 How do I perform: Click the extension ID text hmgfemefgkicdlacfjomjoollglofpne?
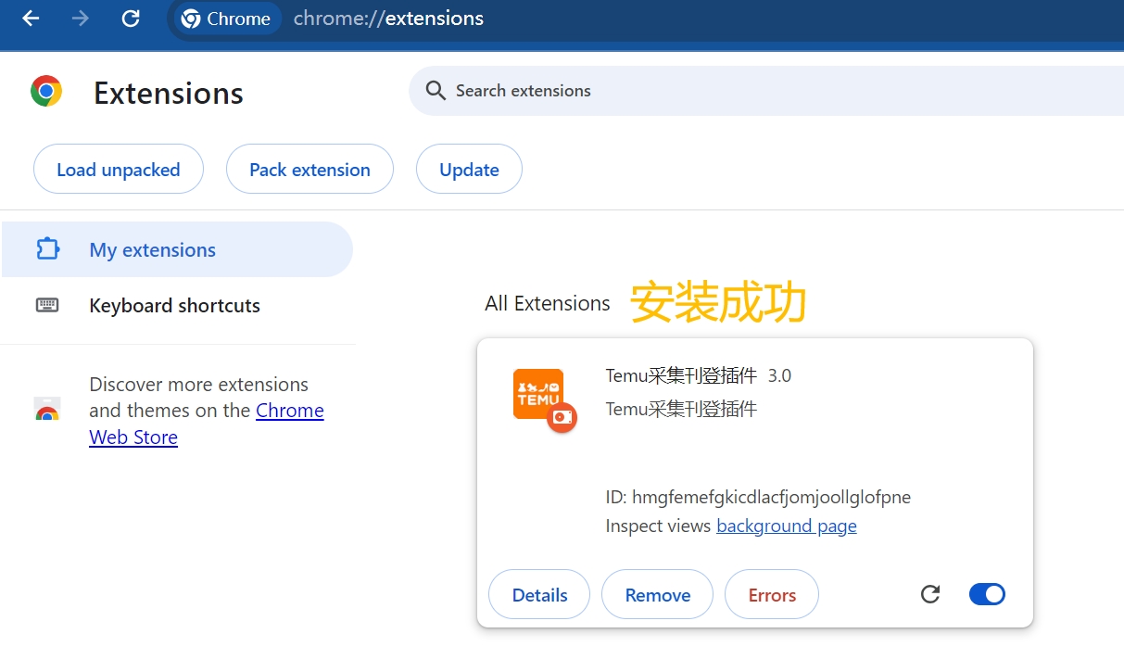(x=771, y=498)
